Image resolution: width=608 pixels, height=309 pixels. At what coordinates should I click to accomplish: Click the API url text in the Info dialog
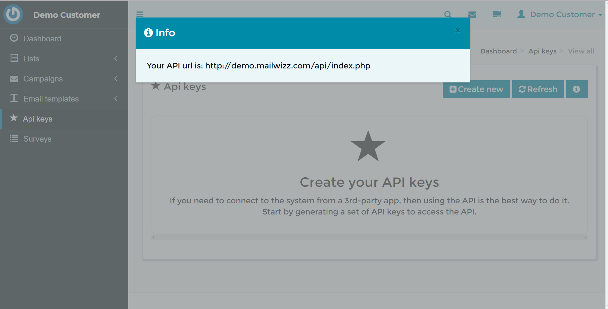tap(258, 66)
